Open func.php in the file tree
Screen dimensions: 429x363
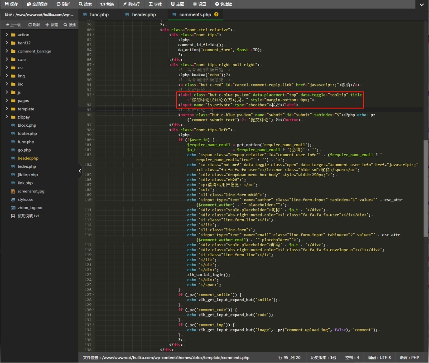[26, 142]
